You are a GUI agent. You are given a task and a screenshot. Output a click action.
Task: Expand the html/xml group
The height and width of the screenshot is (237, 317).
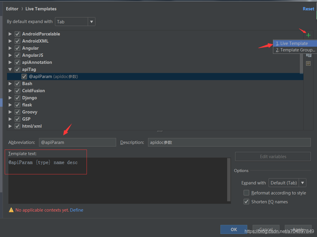10,126
